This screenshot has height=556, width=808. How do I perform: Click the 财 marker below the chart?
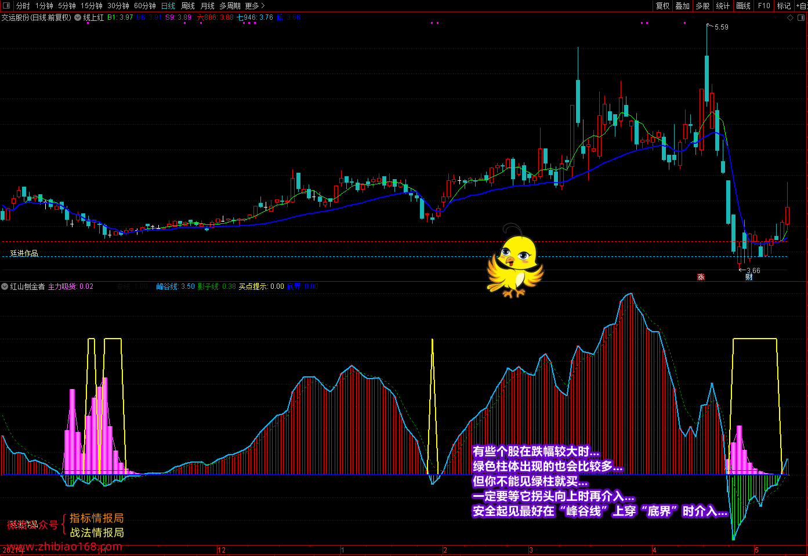[x=749, y=277]
